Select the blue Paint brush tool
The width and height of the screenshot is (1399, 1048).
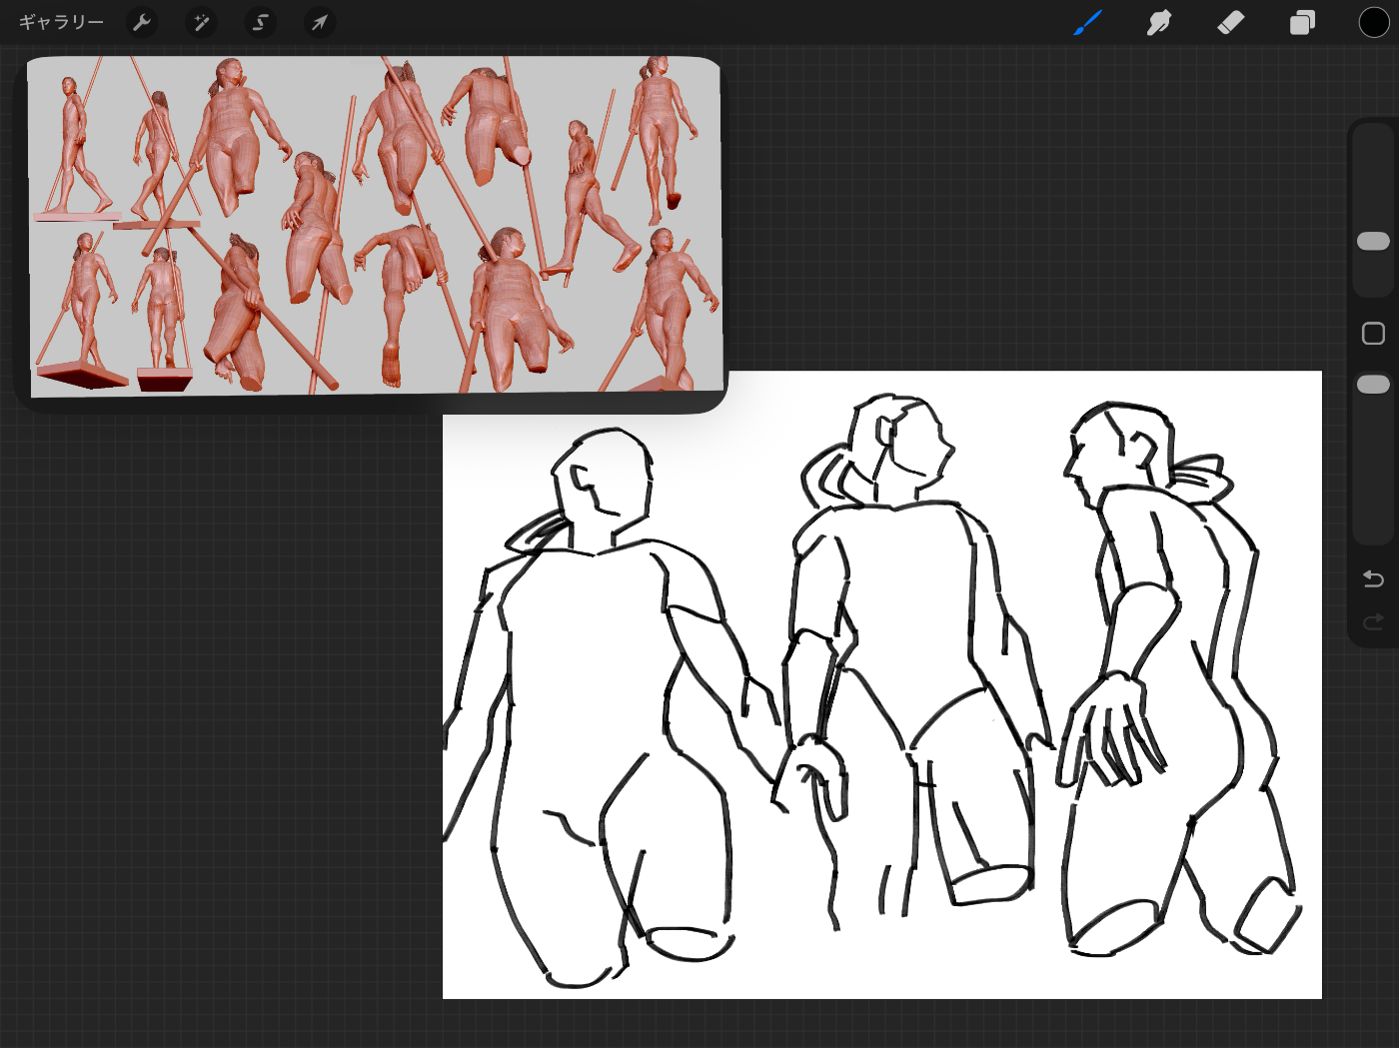(x=1087, y=22)
